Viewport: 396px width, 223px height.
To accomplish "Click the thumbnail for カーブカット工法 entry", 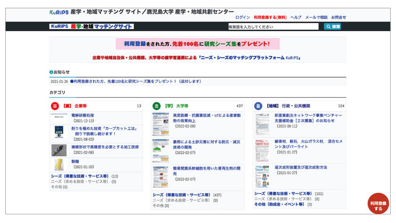I will click(x=59, y=132).
